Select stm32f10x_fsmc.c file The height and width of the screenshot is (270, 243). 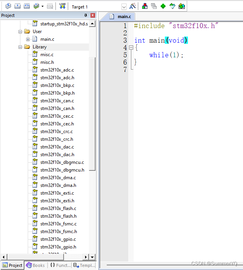tap(59, 224)
